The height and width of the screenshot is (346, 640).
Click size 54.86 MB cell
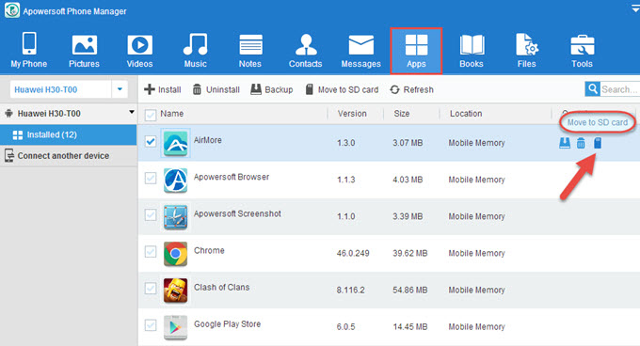(410, 291)
